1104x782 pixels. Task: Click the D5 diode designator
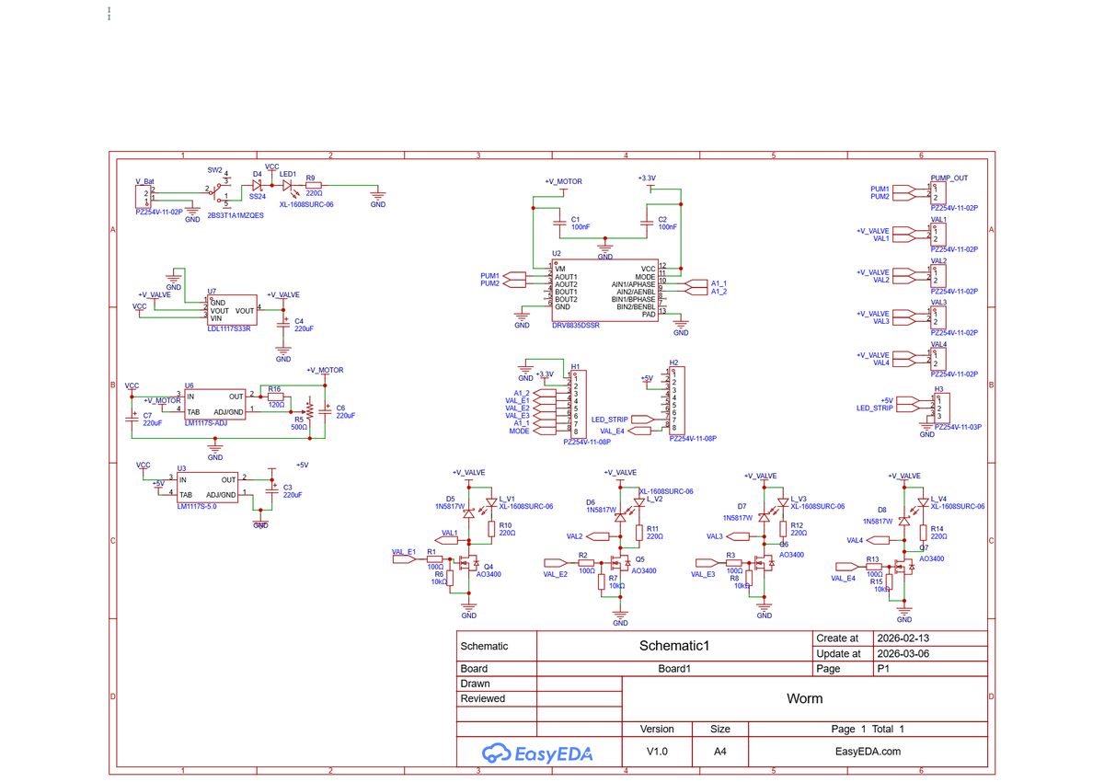[450, 498]
